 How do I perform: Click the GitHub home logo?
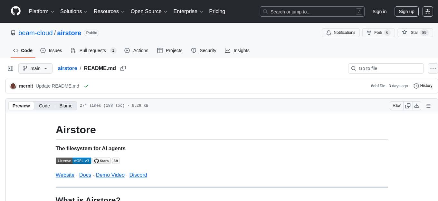click(15, 11)
